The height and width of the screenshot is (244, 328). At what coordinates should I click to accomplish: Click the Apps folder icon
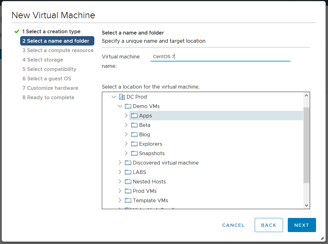click(134, 116)
